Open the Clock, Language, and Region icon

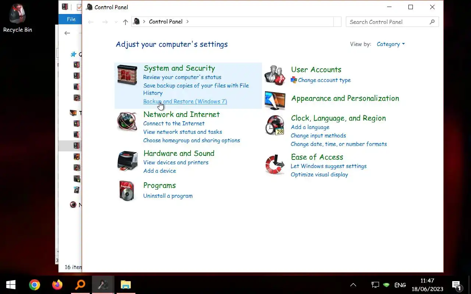[x=275, y=125]
